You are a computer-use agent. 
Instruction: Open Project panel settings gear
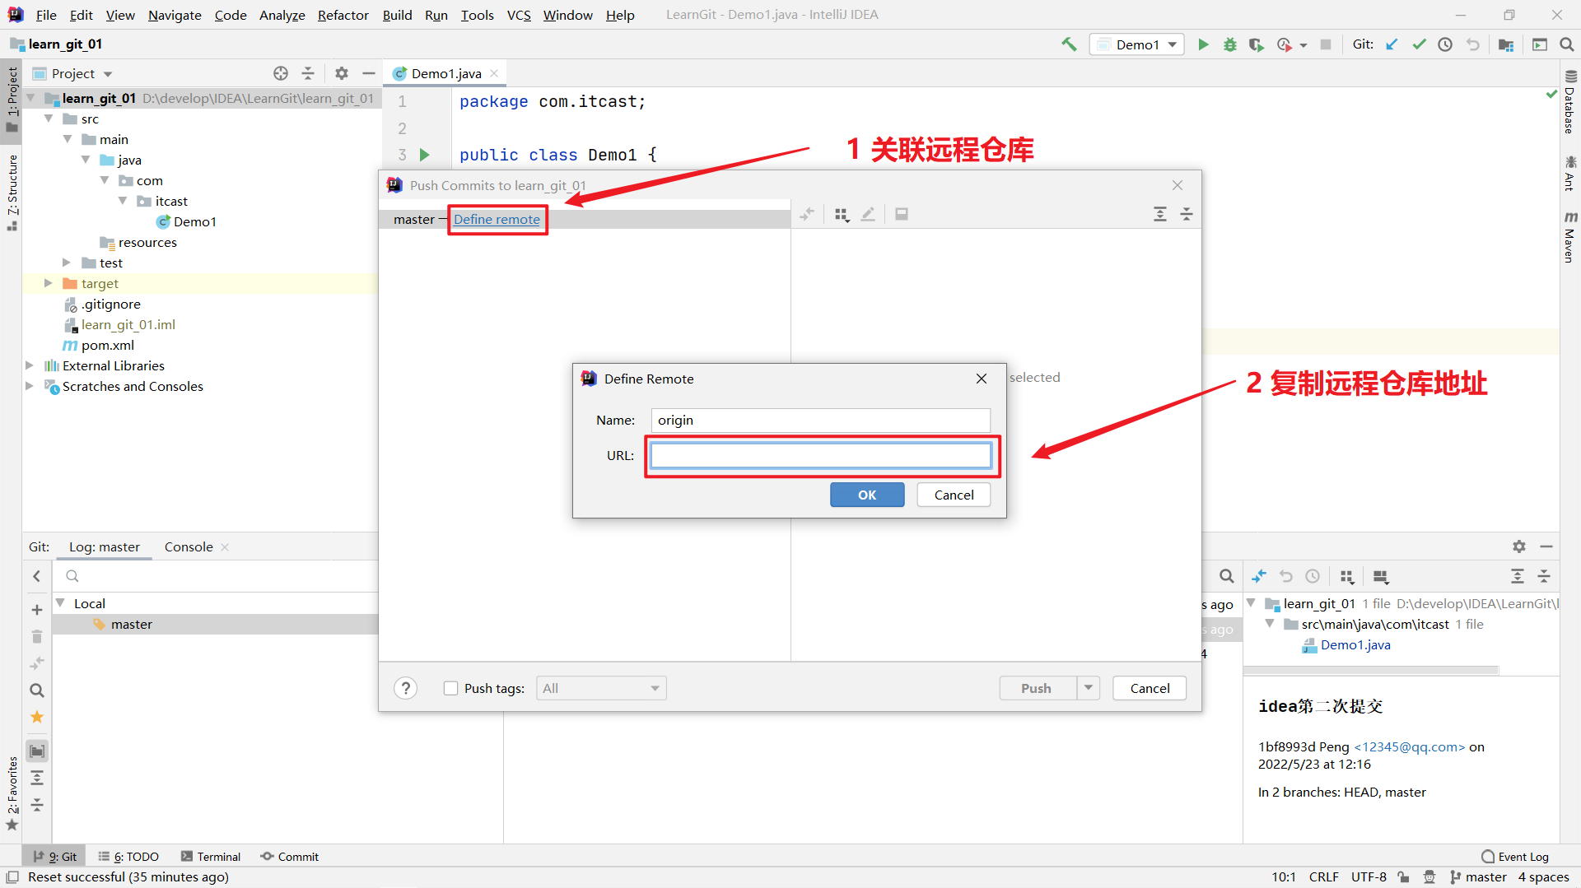342,73
